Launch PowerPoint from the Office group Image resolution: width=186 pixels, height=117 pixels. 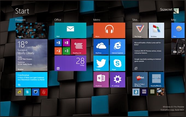[58, 51]
